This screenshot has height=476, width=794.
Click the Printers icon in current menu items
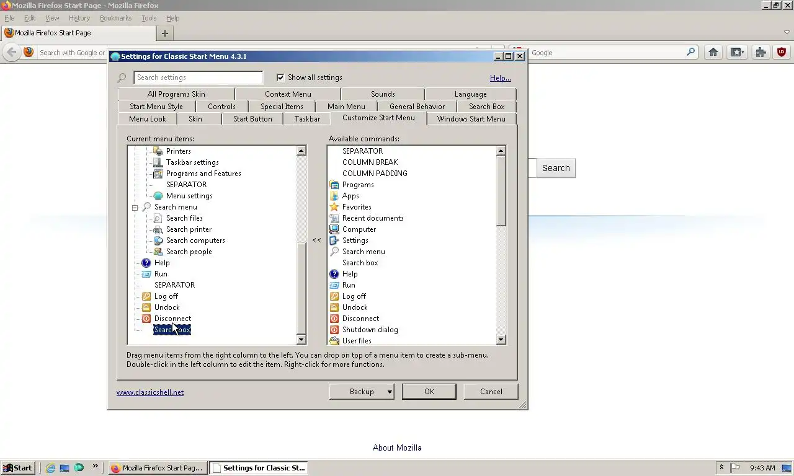pos(158,151)
